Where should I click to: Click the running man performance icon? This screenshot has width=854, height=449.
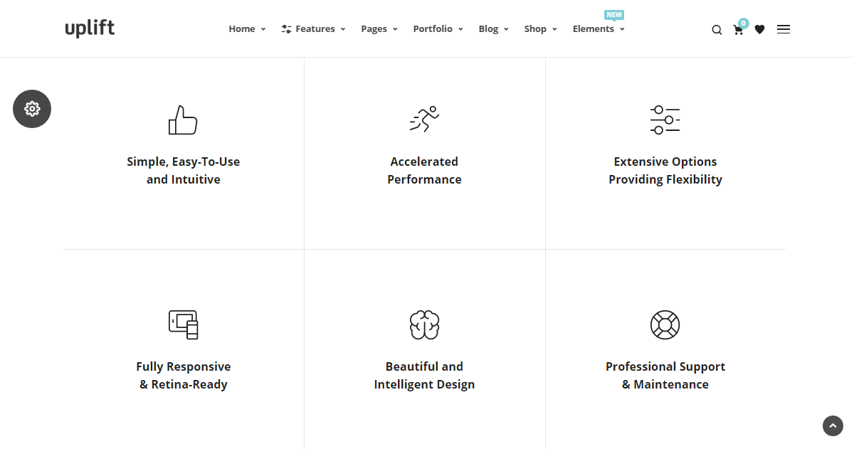coord(424,120)
